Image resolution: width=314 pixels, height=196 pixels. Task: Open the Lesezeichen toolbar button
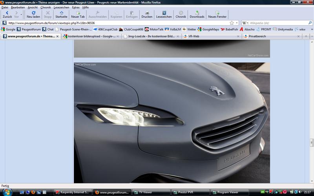pos(164,15)
